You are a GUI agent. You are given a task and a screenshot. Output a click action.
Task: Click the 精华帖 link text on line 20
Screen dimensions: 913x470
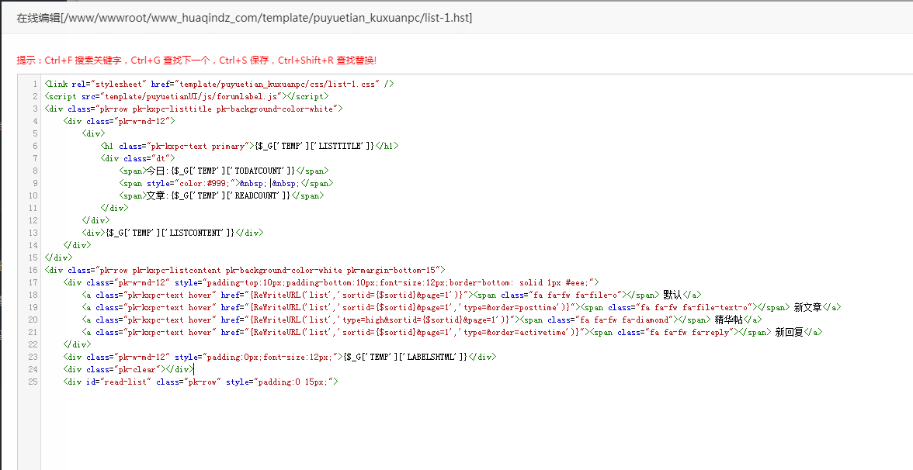[728, 320]
